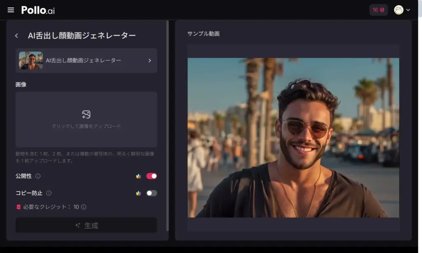
Task: Click the 生成 generate button
Action: point(86,225)
